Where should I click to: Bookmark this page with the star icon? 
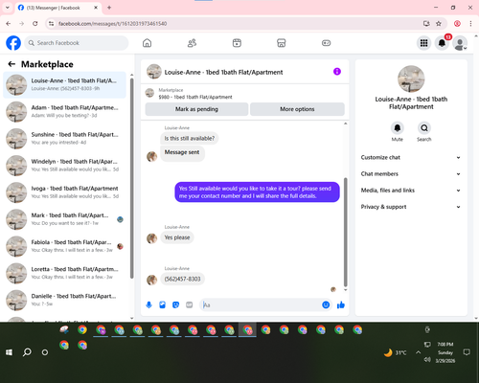439,23
